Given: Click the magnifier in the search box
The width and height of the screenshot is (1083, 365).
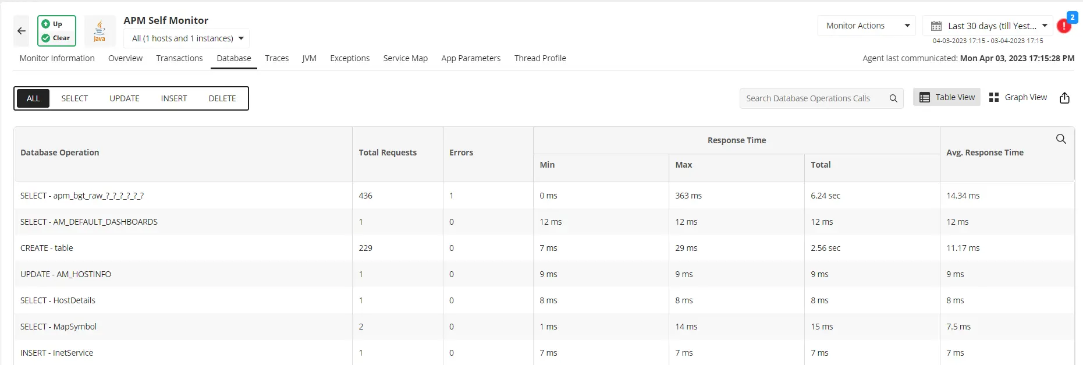Looking at the screenshot, I should click(x=893, y=98).
